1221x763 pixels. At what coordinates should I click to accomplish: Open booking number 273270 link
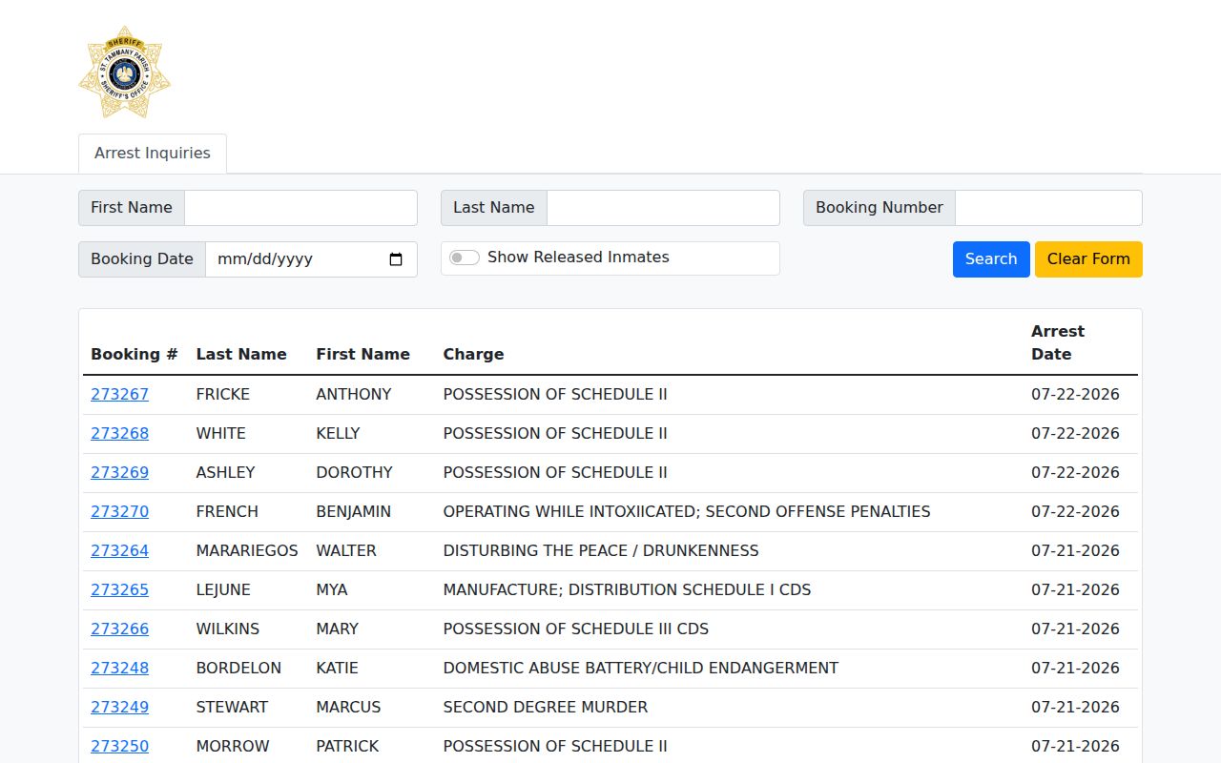click(x=120, y=512)
